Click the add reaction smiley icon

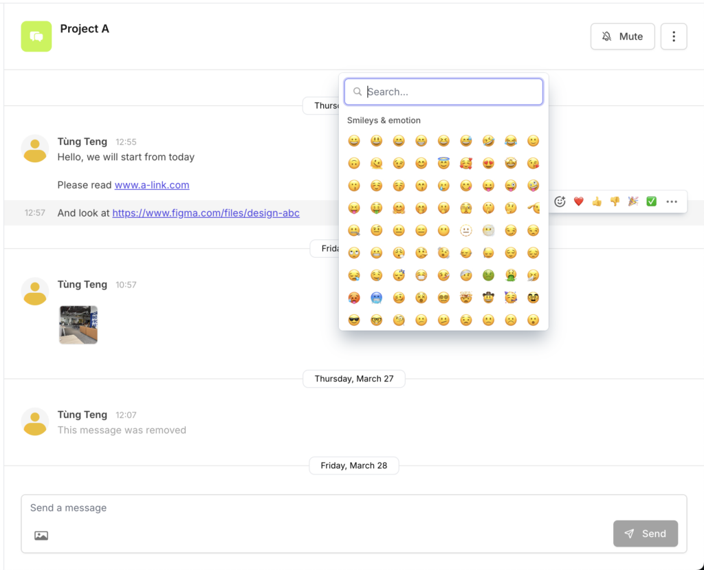560,201
